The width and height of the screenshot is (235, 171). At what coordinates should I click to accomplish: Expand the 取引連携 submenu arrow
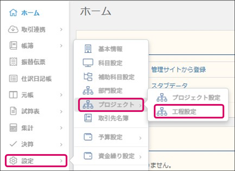(x=61, y=30)
